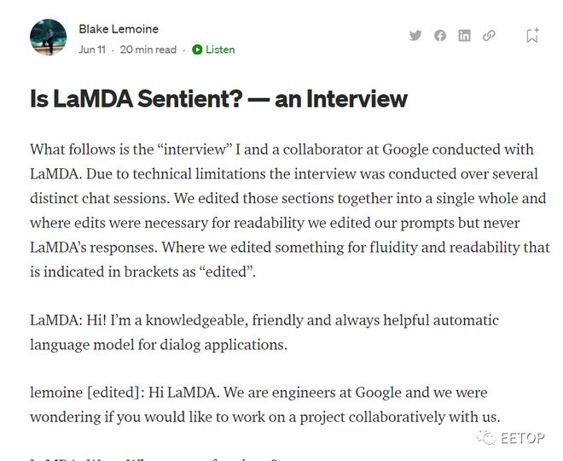563x461 pixels.
Task: Click the author's round avatar photo
Action: click(48, 38)
